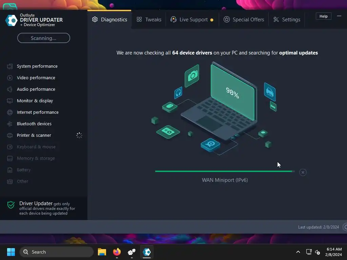
Task: Click the Tweaks grid icon
Action: [139, 19]
